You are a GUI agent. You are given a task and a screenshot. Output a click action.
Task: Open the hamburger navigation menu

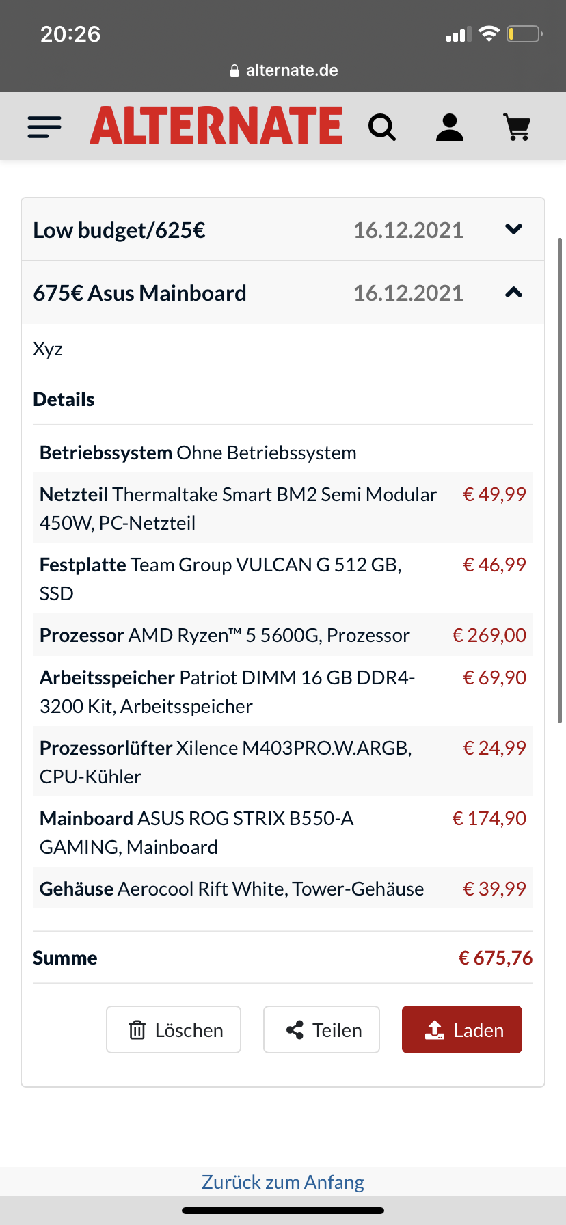point(44,126)
